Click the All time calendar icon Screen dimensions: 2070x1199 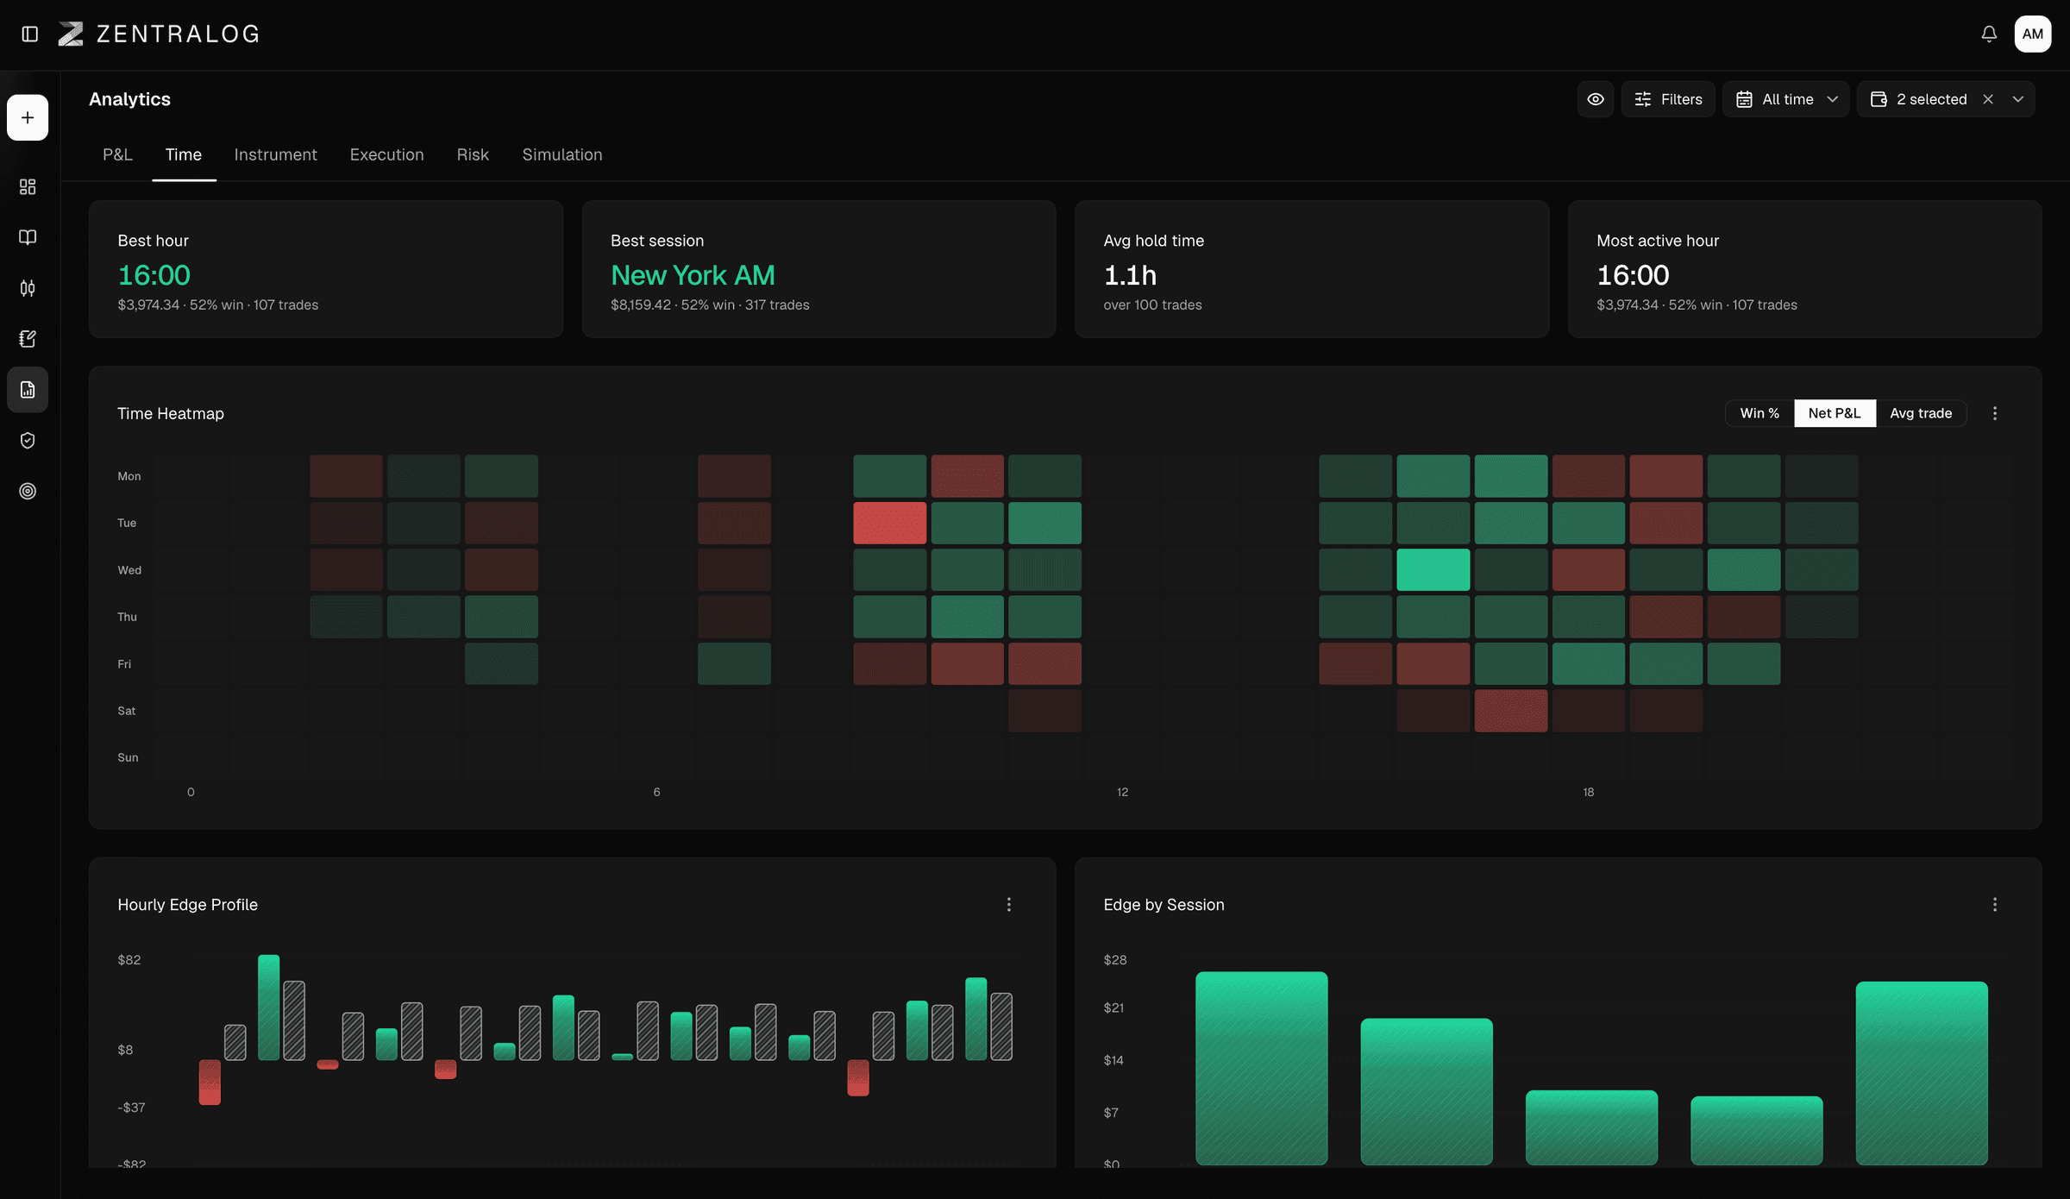1744,99
